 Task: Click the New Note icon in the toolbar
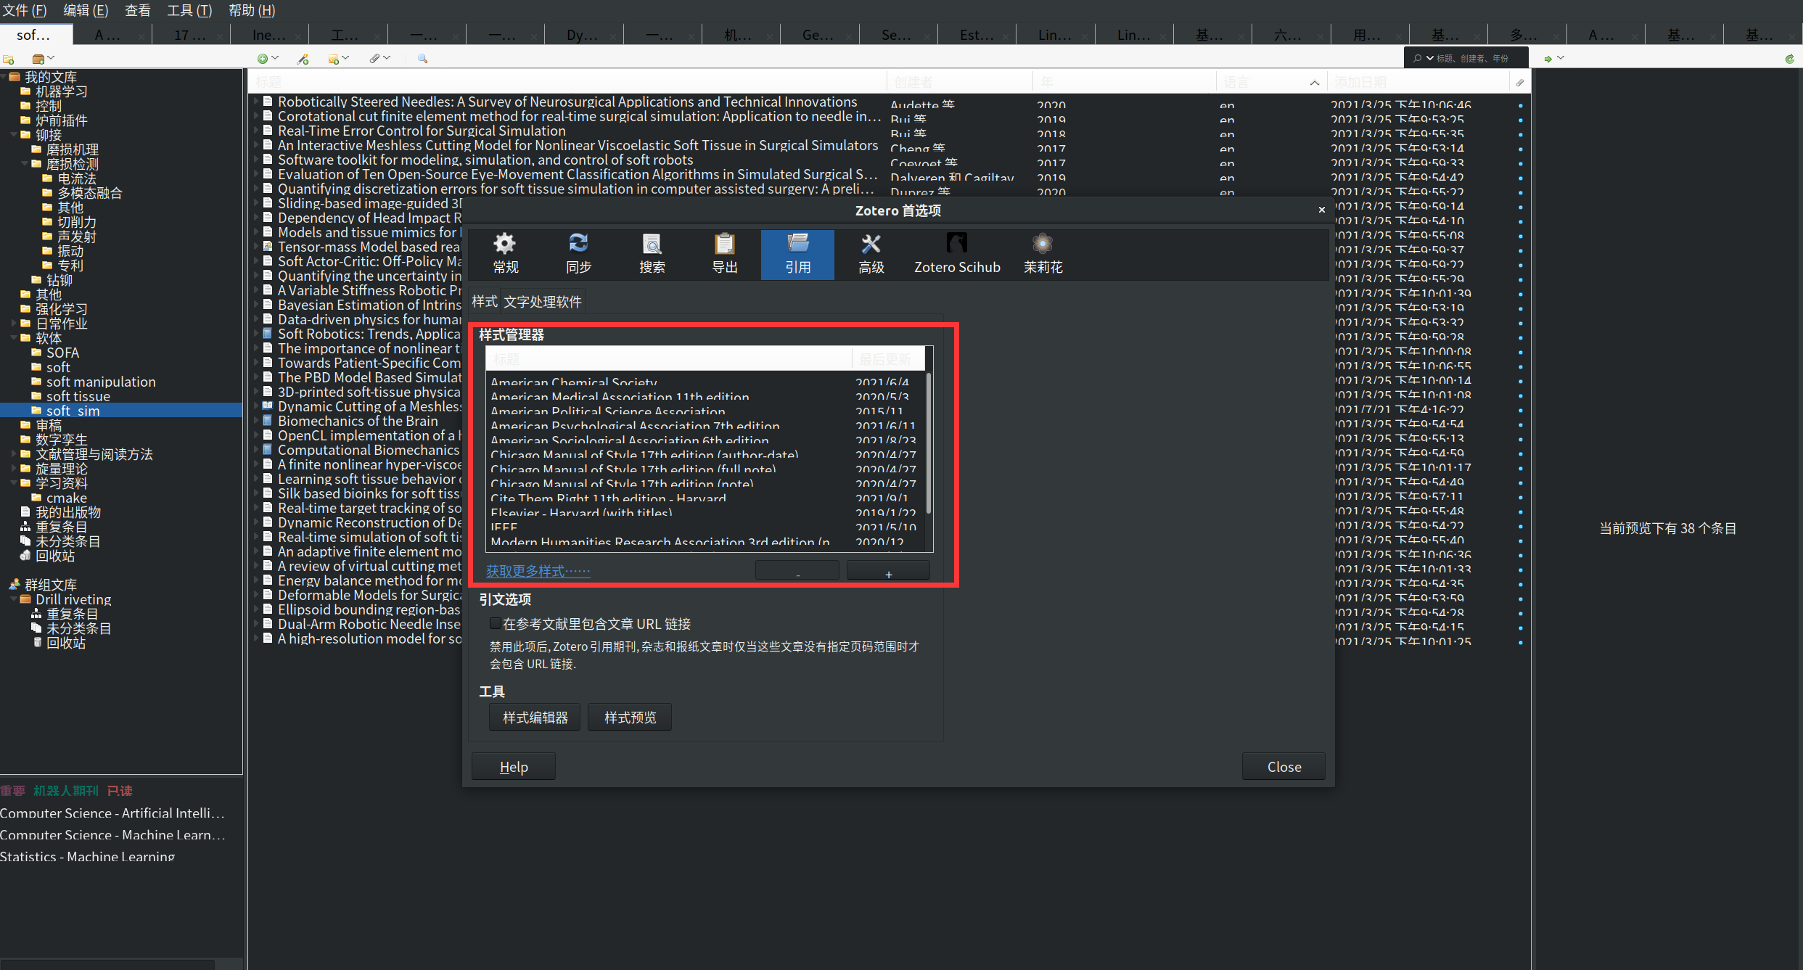[334, 59]
